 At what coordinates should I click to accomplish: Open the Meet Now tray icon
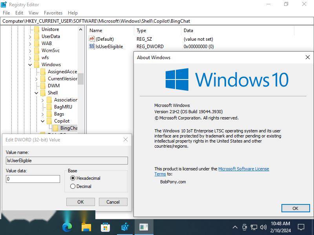point(245,227)
